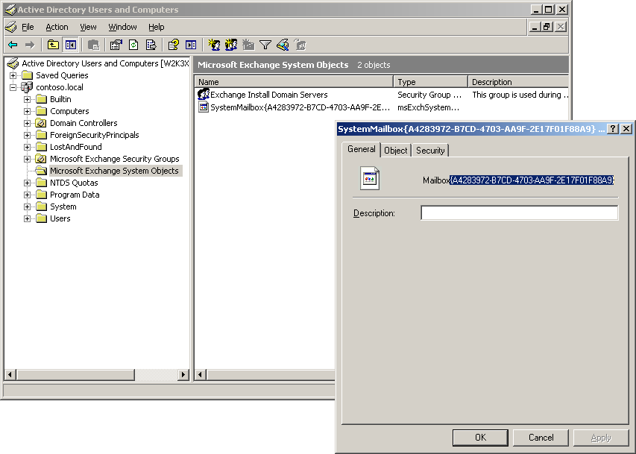636x454 pixels.
Task: Click OK in the properties dialog
Action: pos(480,438)
